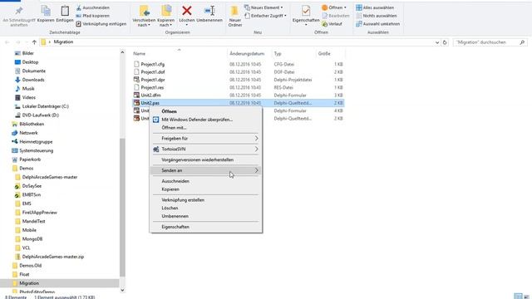Open address bar history dropdown arrow
This screenshot has height=299, width=532.
(x=437, y=42)
